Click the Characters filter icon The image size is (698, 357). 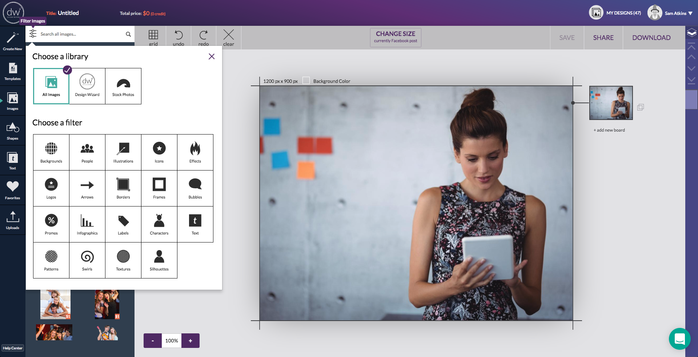click(159, 224)
